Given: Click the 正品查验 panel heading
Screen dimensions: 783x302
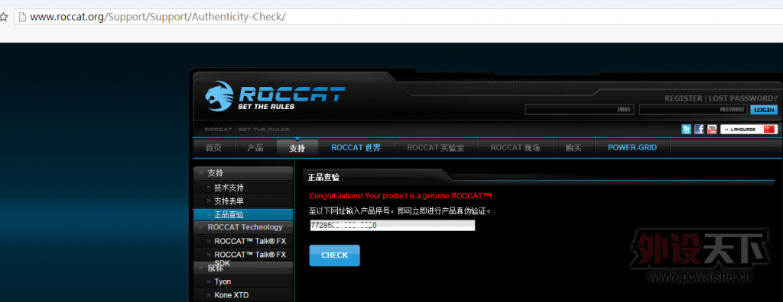Looking at the screenshot, I should click(324, 178).
